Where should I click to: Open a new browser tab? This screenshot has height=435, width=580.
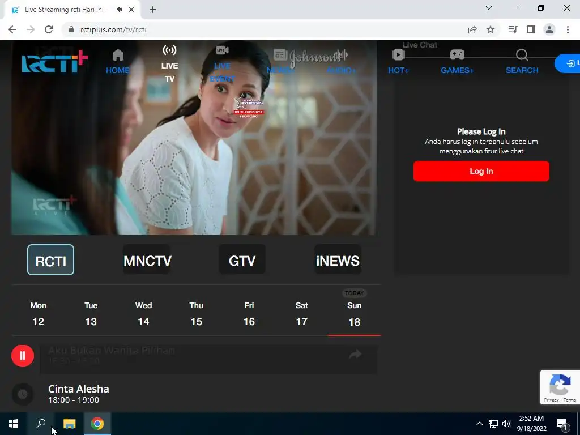coord(153,10)
